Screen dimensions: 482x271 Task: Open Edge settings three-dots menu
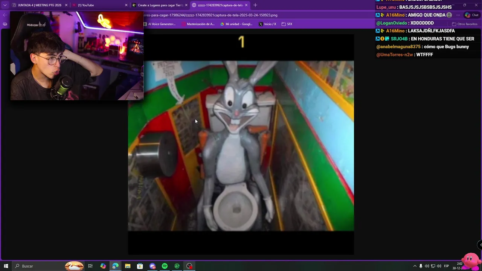(x=458, y=15)
